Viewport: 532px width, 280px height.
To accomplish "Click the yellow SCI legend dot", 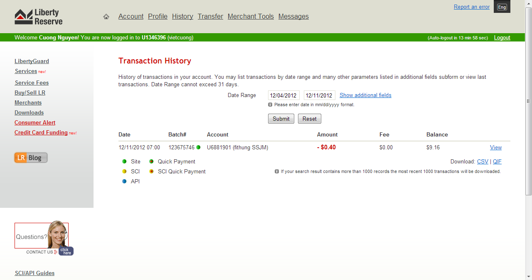I will coord(124,171).
